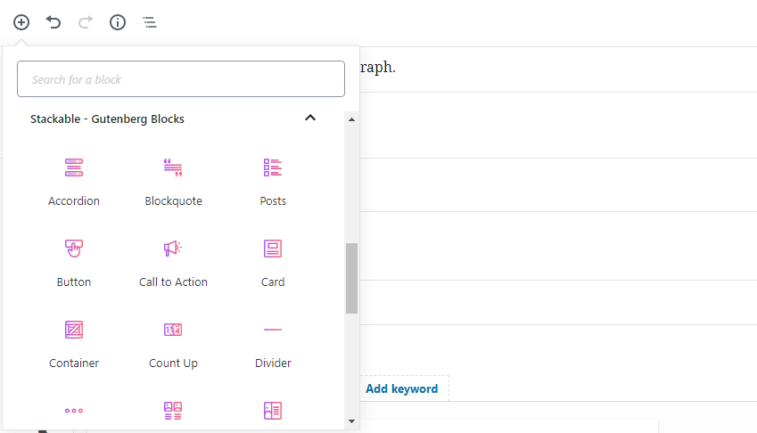Screen dimensions: 757x433
Task: Click the Add keyword button
Action: tap(401, 388)
